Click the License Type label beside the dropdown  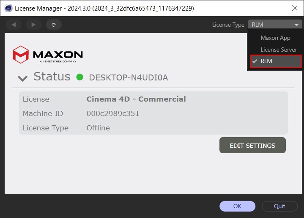tap(228, 25)
